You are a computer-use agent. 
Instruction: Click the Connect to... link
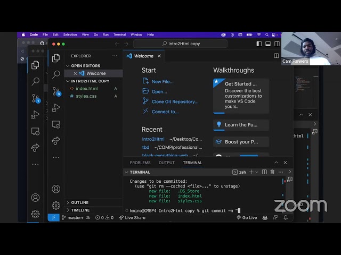(x=165, y=112)
